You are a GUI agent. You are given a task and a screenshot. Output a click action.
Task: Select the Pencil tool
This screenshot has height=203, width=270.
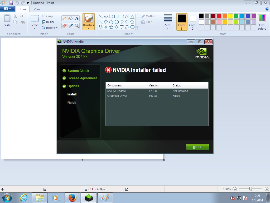pos(64,18)
